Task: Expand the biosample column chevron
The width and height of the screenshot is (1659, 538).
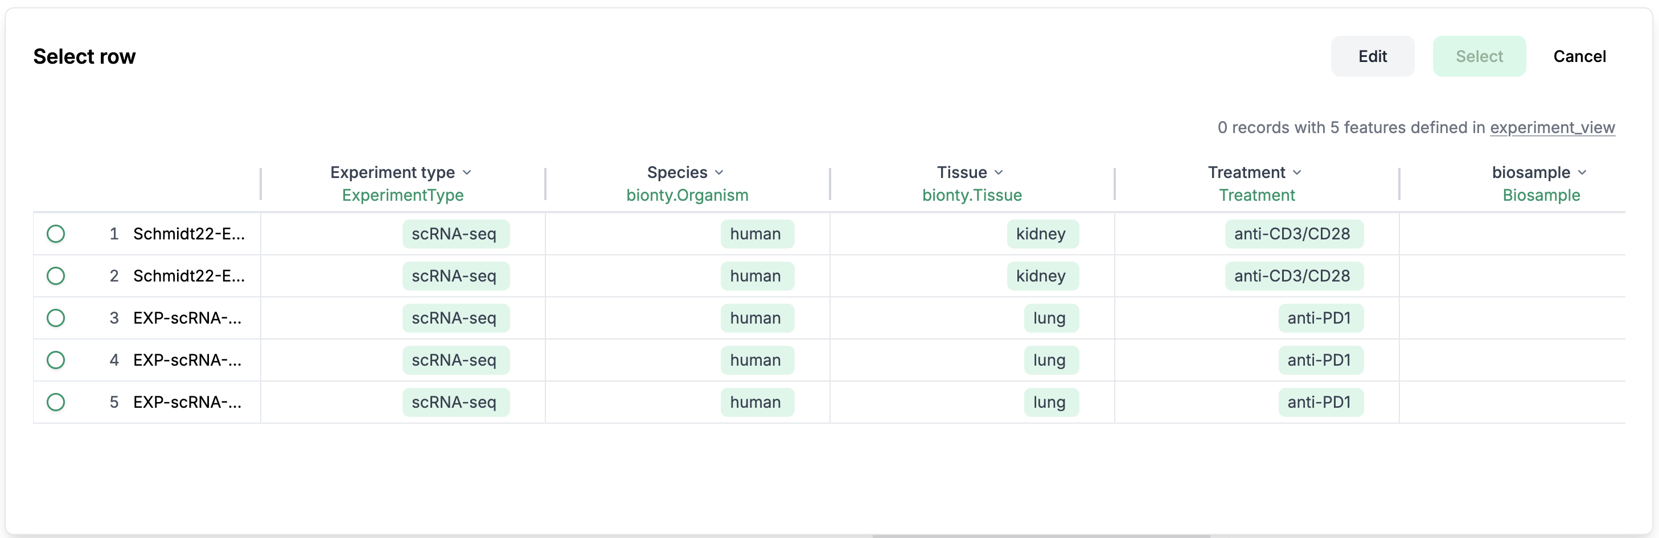Action: coord(1582,172)
